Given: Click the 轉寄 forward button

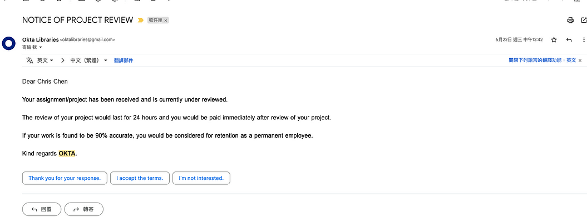Looking at the screenshot, I should point(84,210).
